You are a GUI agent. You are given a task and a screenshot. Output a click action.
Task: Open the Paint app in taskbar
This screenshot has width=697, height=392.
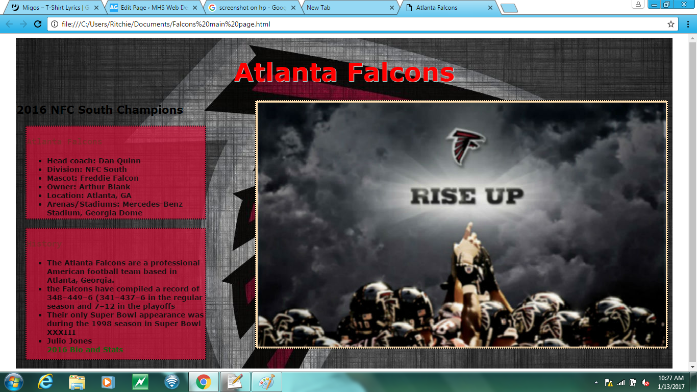[x=266, y=382]
